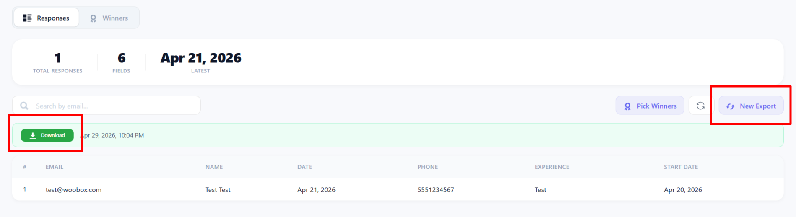
Task: Click the refresh icon button
Action: 700,106
